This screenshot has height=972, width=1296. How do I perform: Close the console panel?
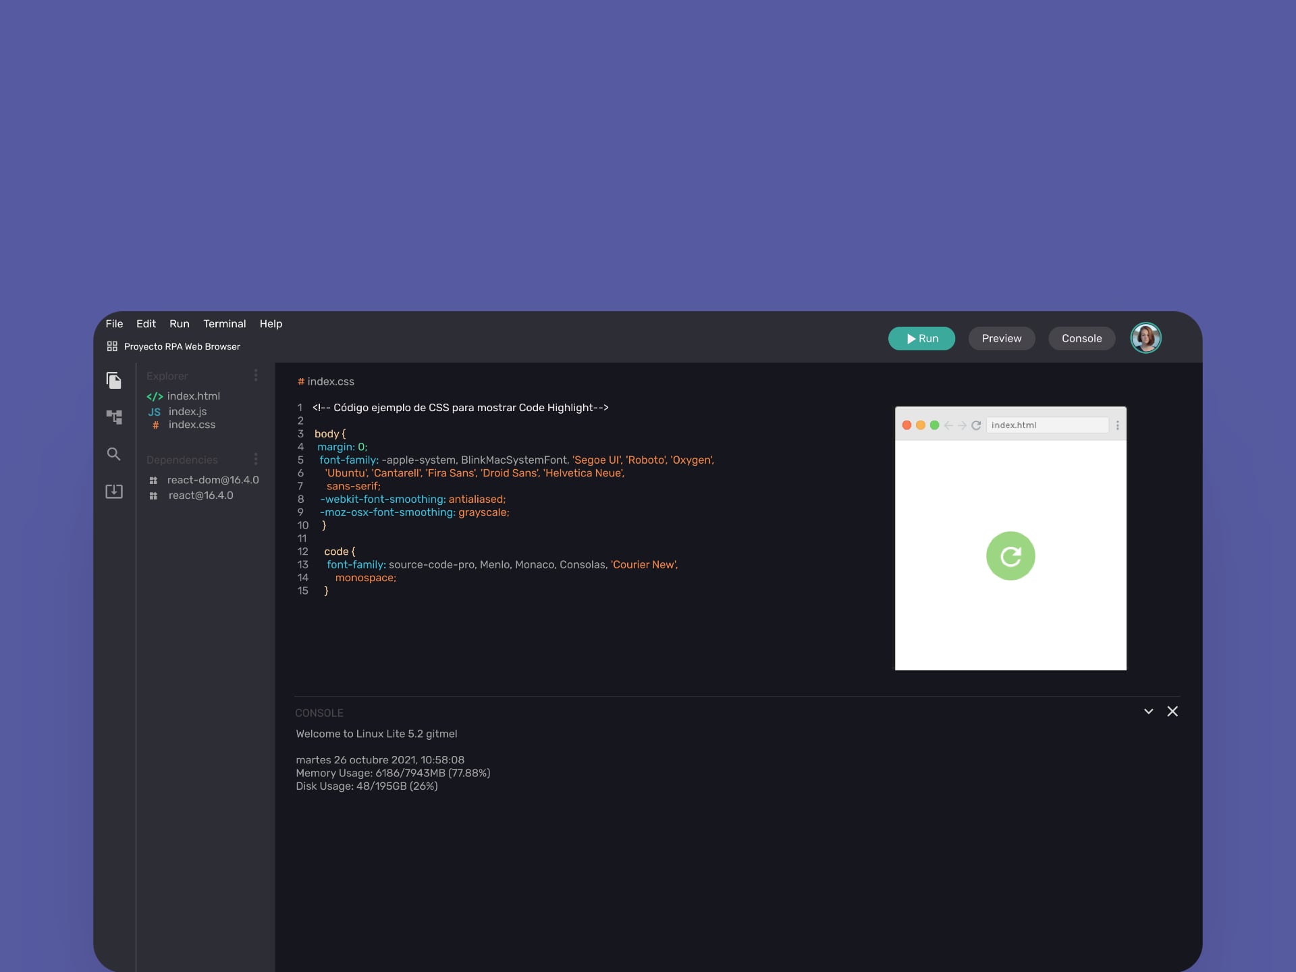pyautogui.click(x=1172, y=711)
